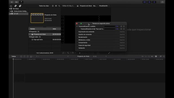Cancel the Transcodificando el clip task
The image size is (174, 98).
click(x=124, y=29)
